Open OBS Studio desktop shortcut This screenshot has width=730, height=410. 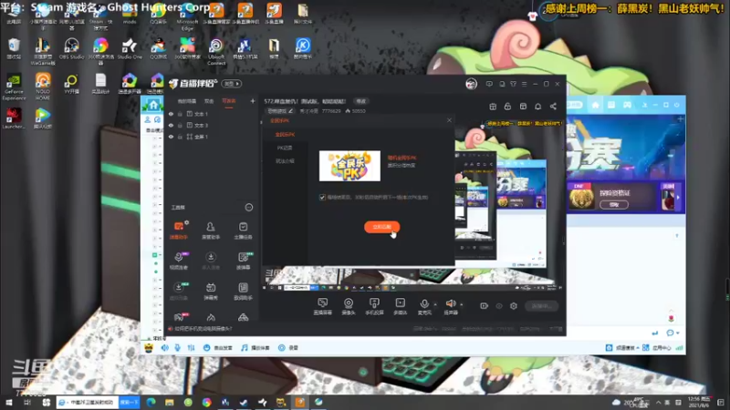(x=71, y=48)
